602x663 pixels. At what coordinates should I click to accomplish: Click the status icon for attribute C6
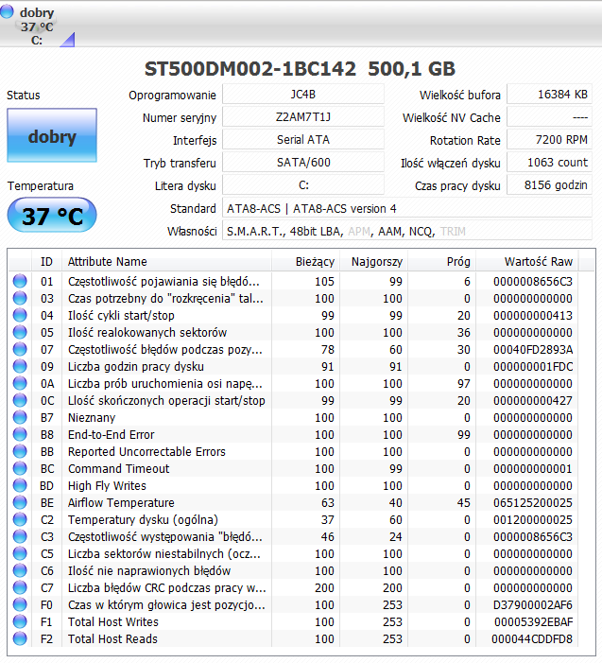pyautogui.click(x=20, y=570)
